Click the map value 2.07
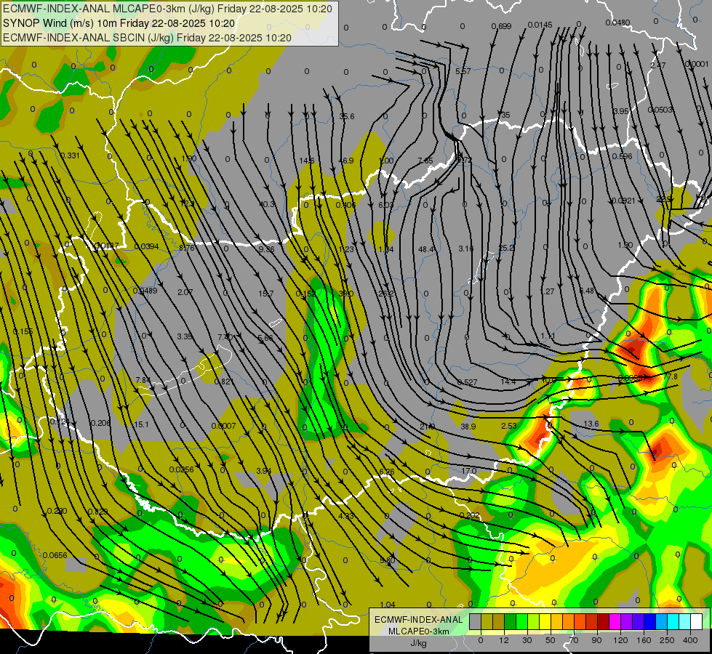 pos(185,292)
